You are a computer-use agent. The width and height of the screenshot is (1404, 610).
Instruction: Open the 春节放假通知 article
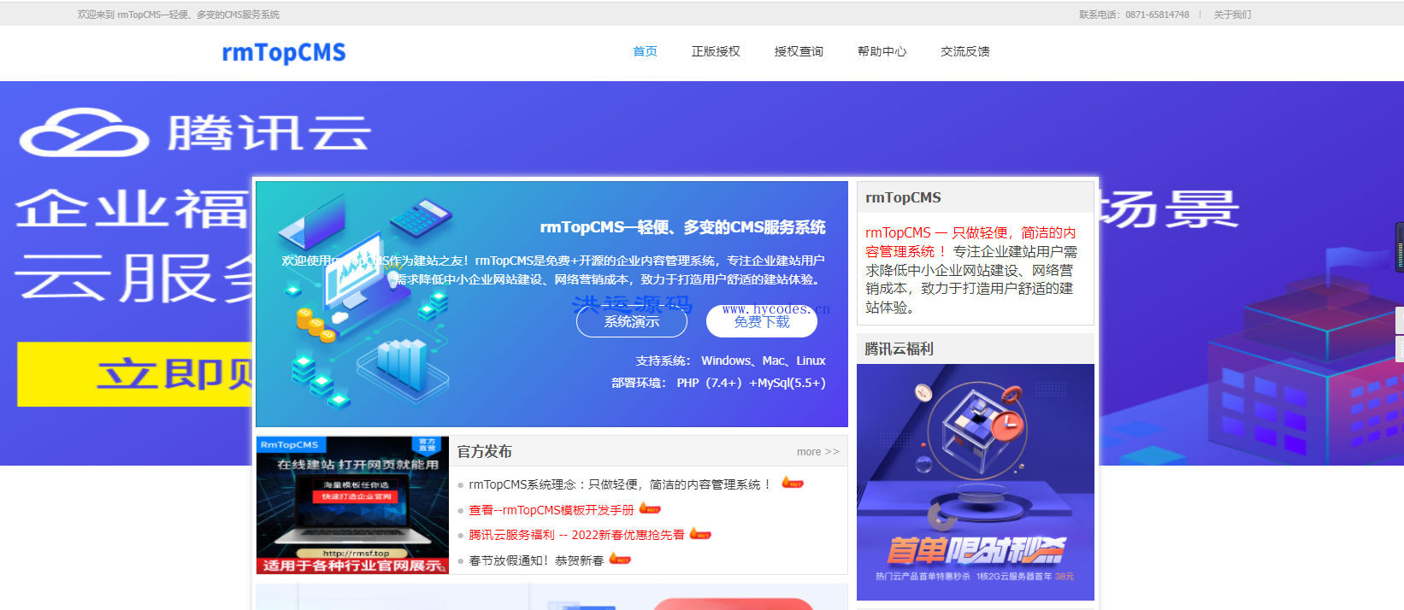(536, 560)
